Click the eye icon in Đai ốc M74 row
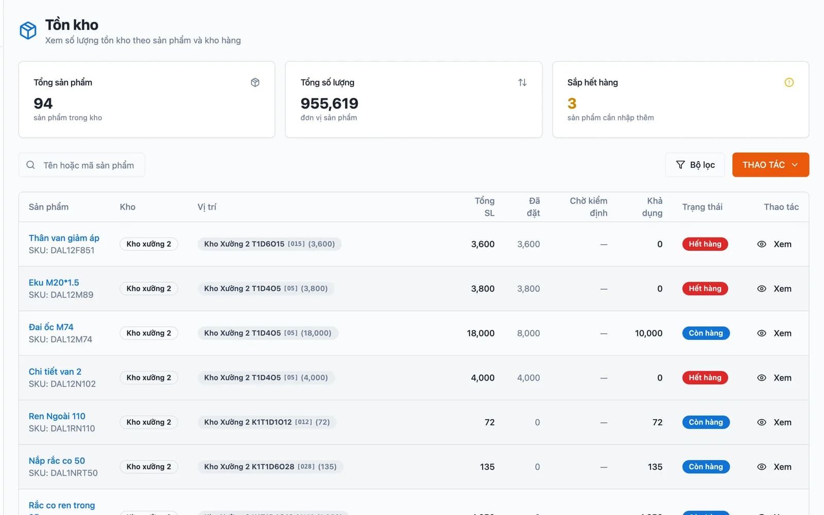 (x=762, y=333)
